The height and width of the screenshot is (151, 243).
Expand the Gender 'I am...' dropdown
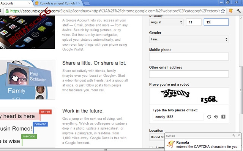[189, 39]
